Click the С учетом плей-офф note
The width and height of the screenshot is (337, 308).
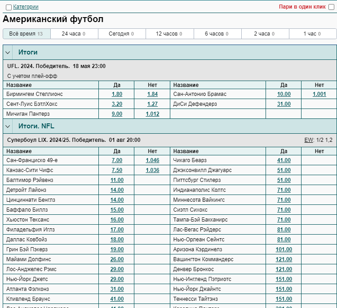click(32, 76)
